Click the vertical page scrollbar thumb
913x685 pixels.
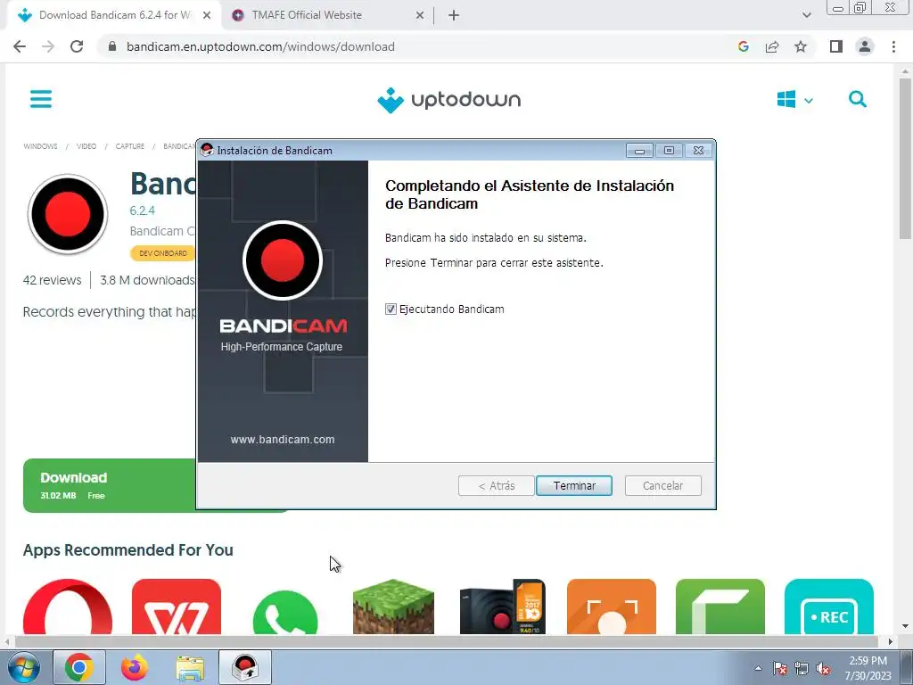tap(905, 158)
